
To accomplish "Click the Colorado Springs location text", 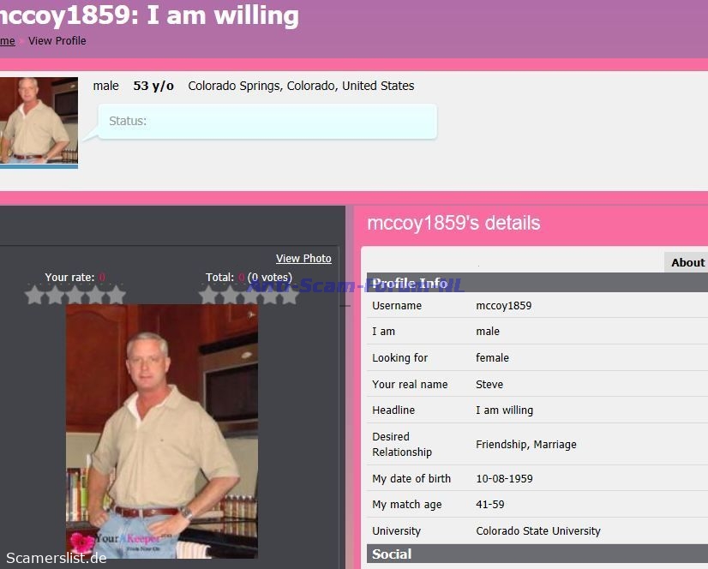I will [x=301, y=86].
